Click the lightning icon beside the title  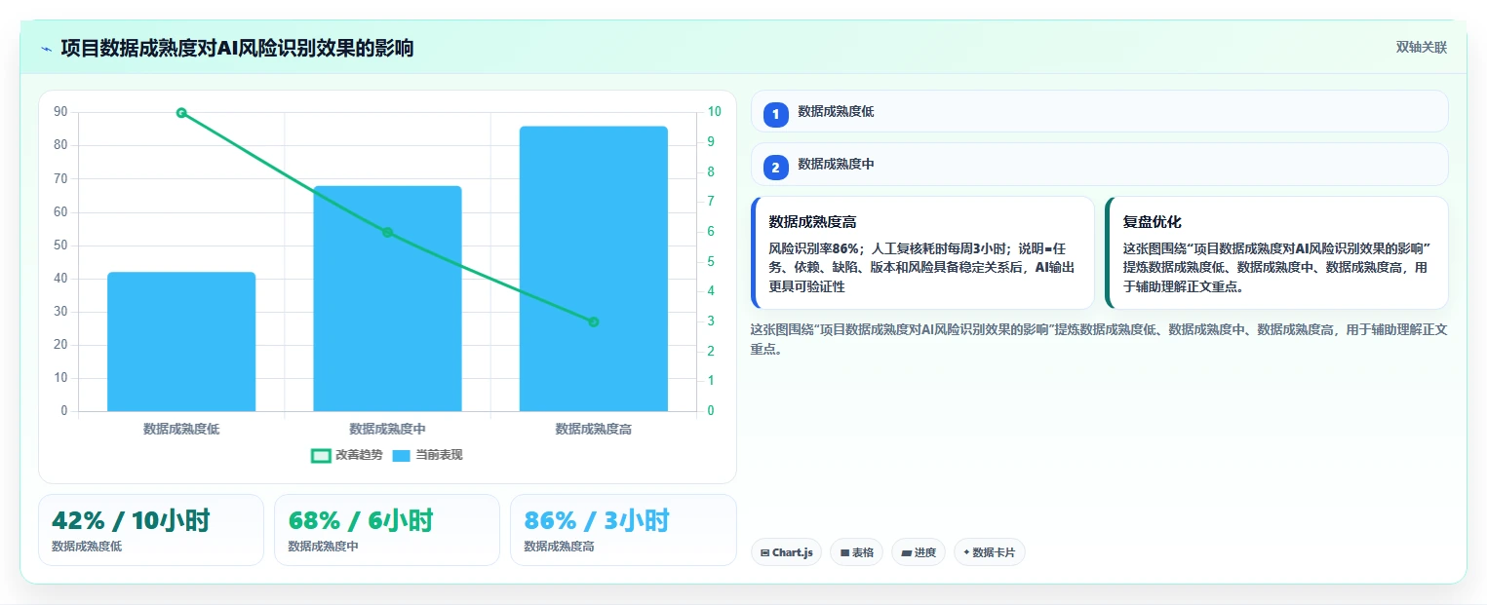click(47, 48)
